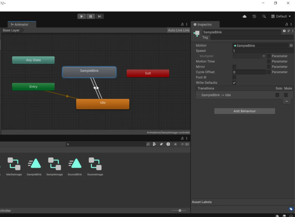The height and width of the screenshot is (217, 295).
Task: Open the Animator panel options menu
Action: [x=187, y=24]
